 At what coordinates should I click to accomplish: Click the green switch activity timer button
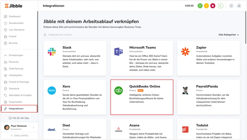tap(200, 6)
